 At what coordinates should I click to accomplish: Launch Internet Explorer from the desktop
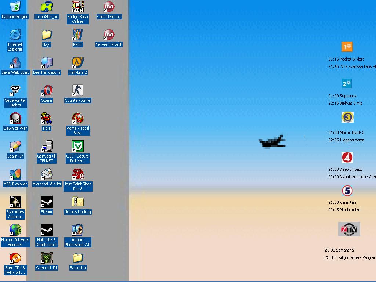(x=15, y=35)
